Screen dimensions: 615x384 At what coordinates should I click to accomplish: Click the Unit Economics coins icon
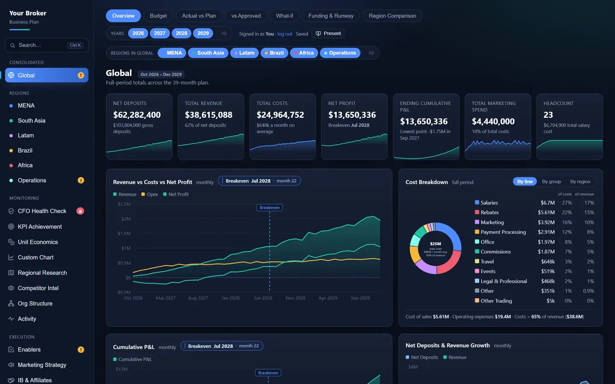tap(11, 242)
